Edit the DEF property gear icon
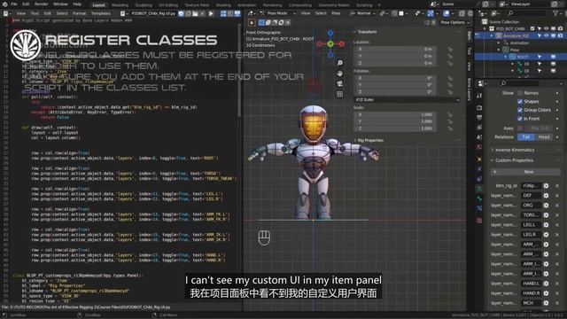Screen dimensions: 567x319 coord(546,195)
